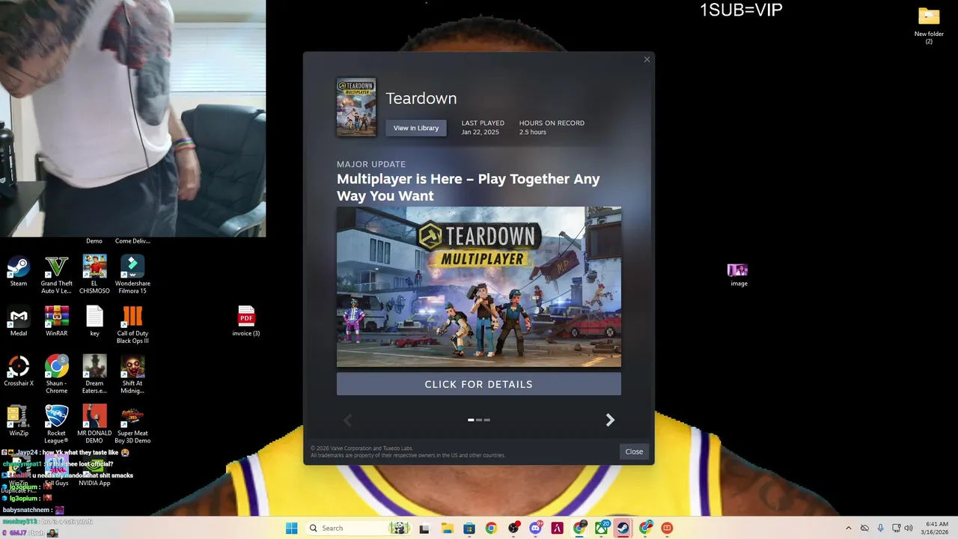Select the invoice (3) PDF file
958x539 pixels.
[x=246, y=321]
